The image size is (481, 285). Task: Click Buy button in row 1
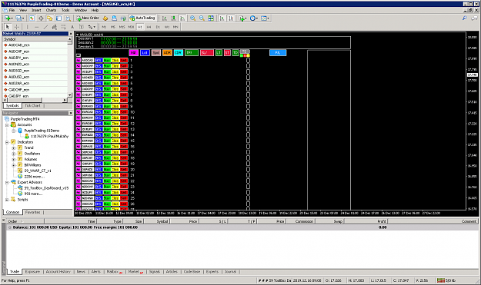(x=107, y=61)
